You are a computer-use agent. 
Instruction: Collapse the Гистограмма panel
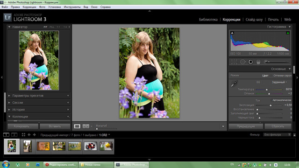click(x=290, y=27)
